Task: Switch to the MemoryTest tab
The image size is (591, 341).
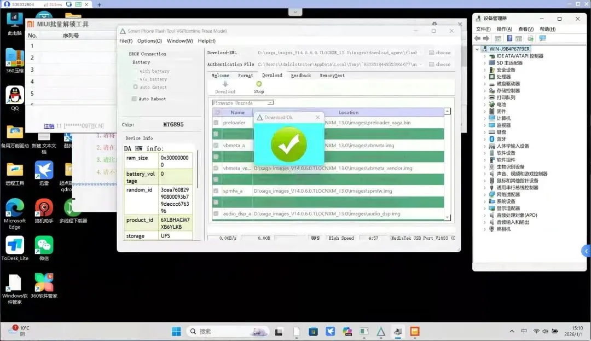Action: click(332, 76)
